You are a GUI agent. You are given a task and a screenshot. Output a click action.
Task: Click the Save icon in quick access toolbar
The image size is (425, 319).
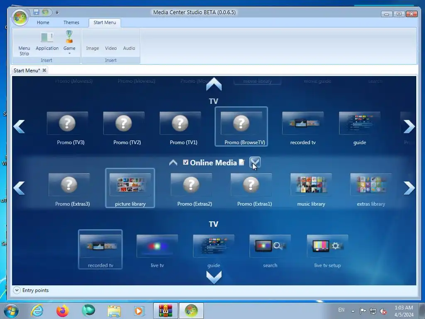[x=37, y=12]
